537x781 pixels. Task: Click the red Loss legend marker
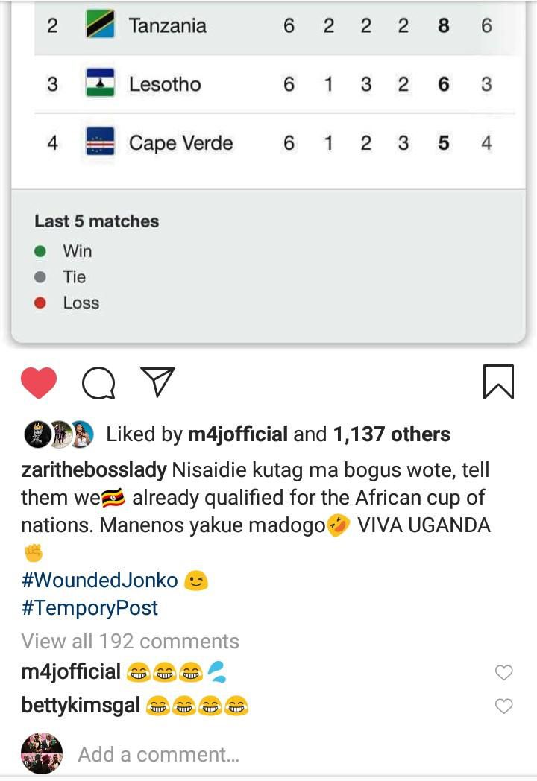click(x=42, y=303)
